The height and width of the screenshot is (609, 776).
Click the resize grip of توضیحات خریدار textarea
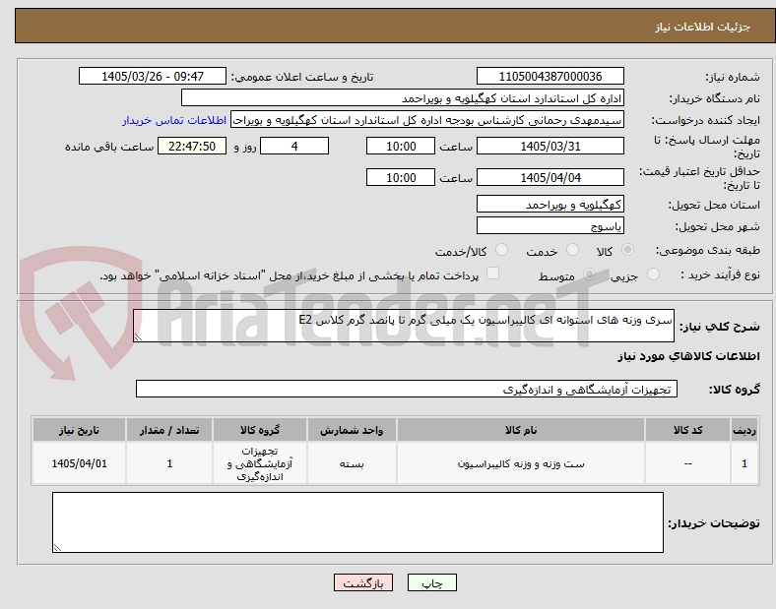pos(57,548)
